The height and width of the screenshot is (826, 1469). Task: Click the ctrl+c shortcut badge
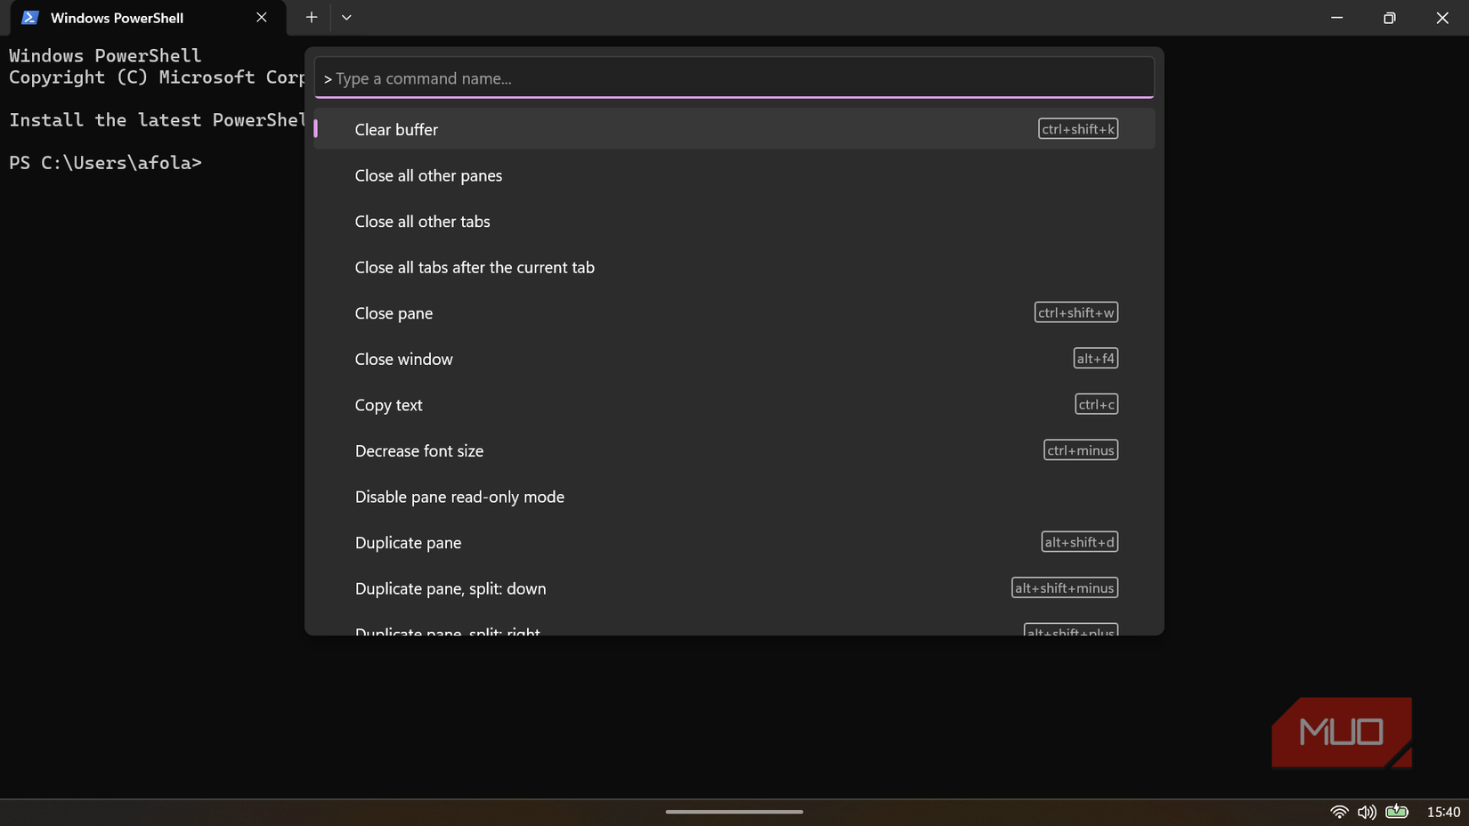1097,404
